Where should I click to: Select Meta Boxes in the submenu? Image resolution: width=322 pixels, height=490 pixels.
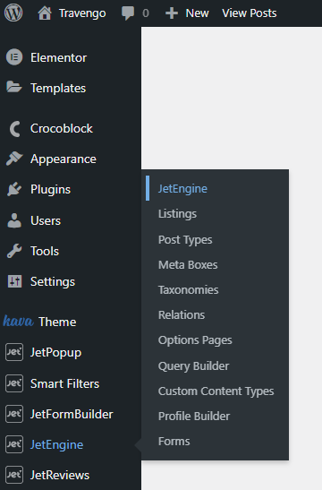[188, 264]
